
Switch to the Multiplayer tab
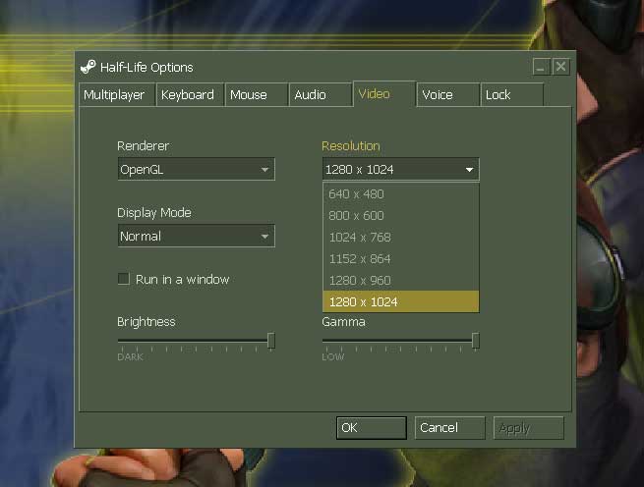coord(114,95)
